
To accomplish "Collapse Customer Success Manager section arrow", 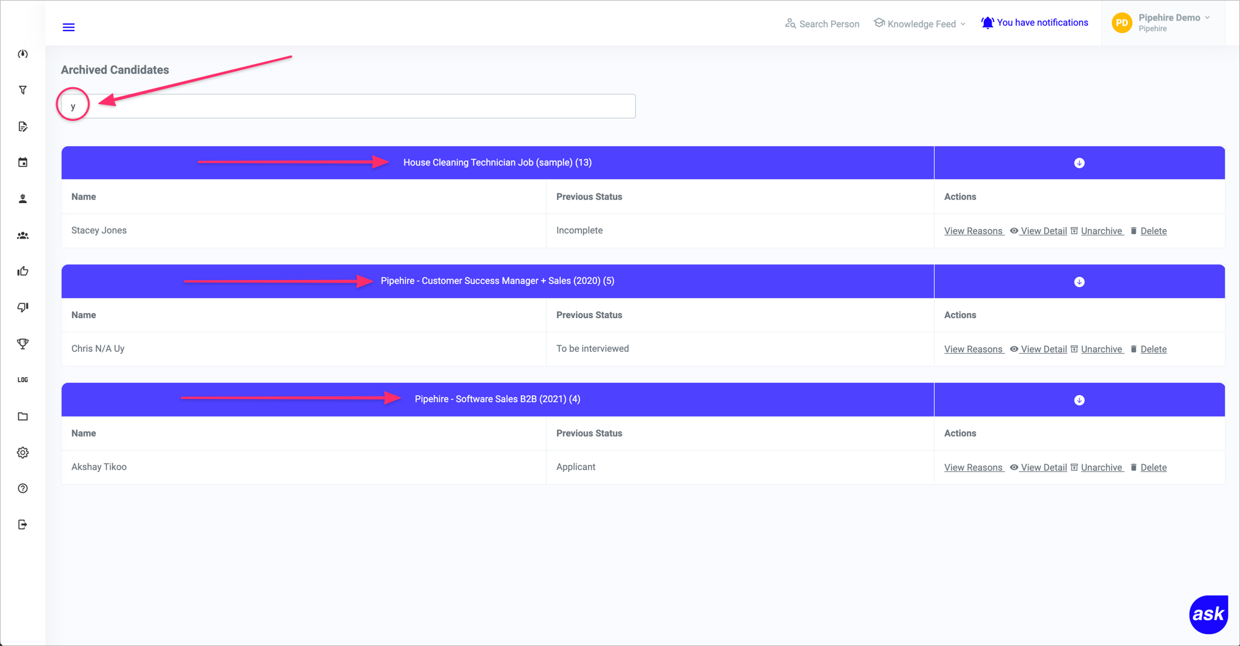I will click(1080, 282).
